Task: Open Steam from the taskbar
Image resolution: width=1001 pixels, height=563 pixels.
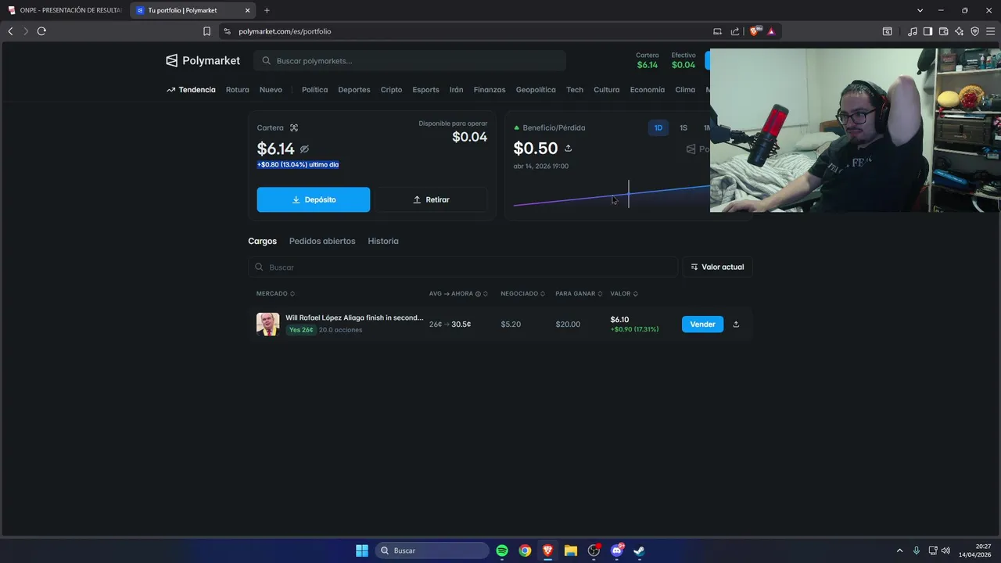Action: point(639,550)
